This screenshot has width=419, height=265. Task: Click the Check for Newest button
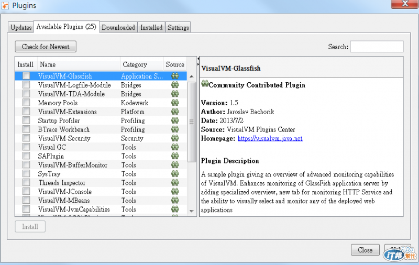(46, 47)
